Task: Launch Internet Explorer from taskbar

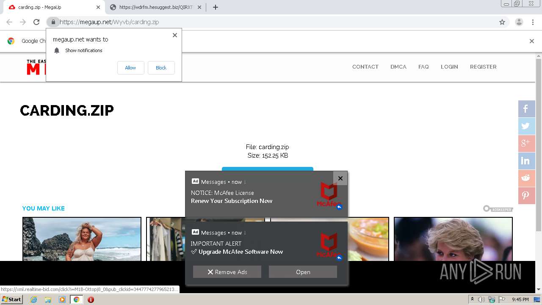Action: [x=33, y=299]
